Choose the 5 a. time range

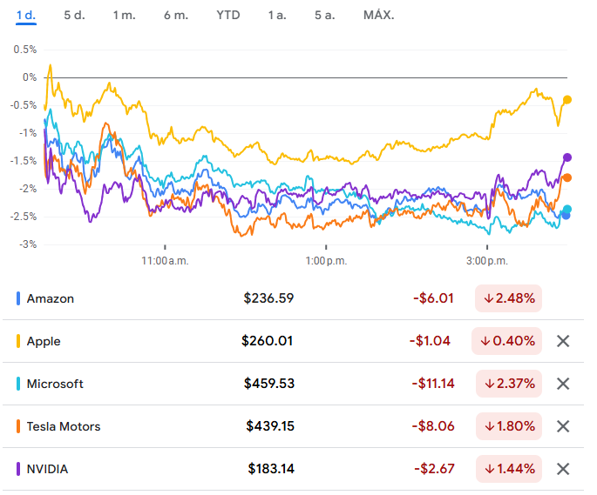coord(325,15)
